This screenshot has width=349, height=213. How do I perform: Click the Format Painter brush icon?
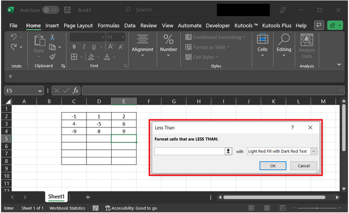coord(53,57)
